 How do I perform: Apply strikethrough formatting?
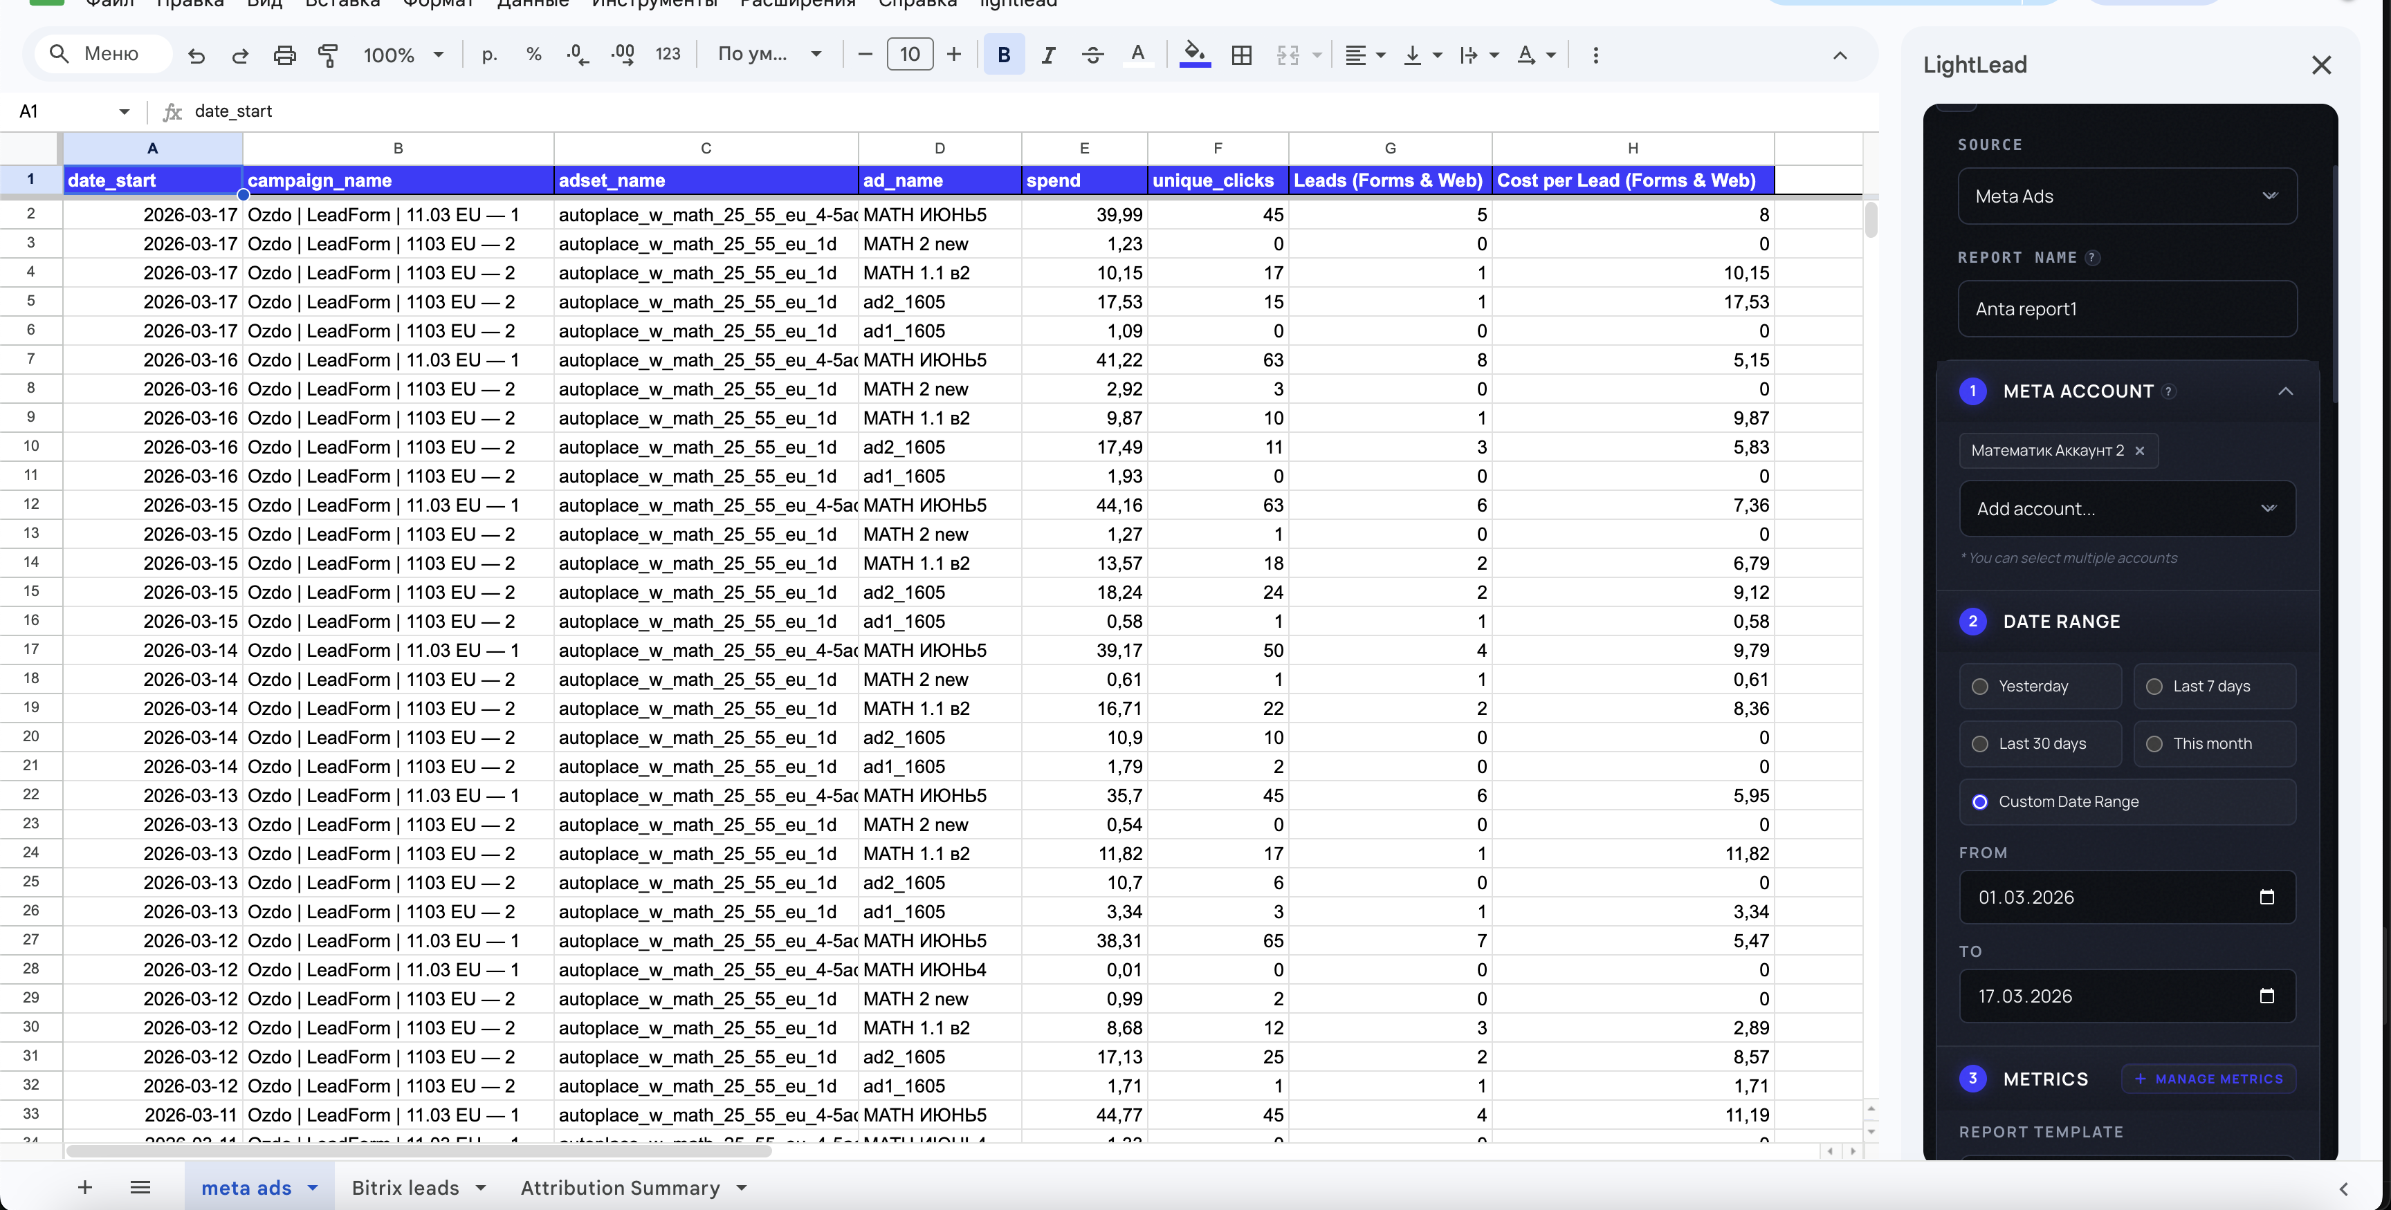[x=1092, y=56]
